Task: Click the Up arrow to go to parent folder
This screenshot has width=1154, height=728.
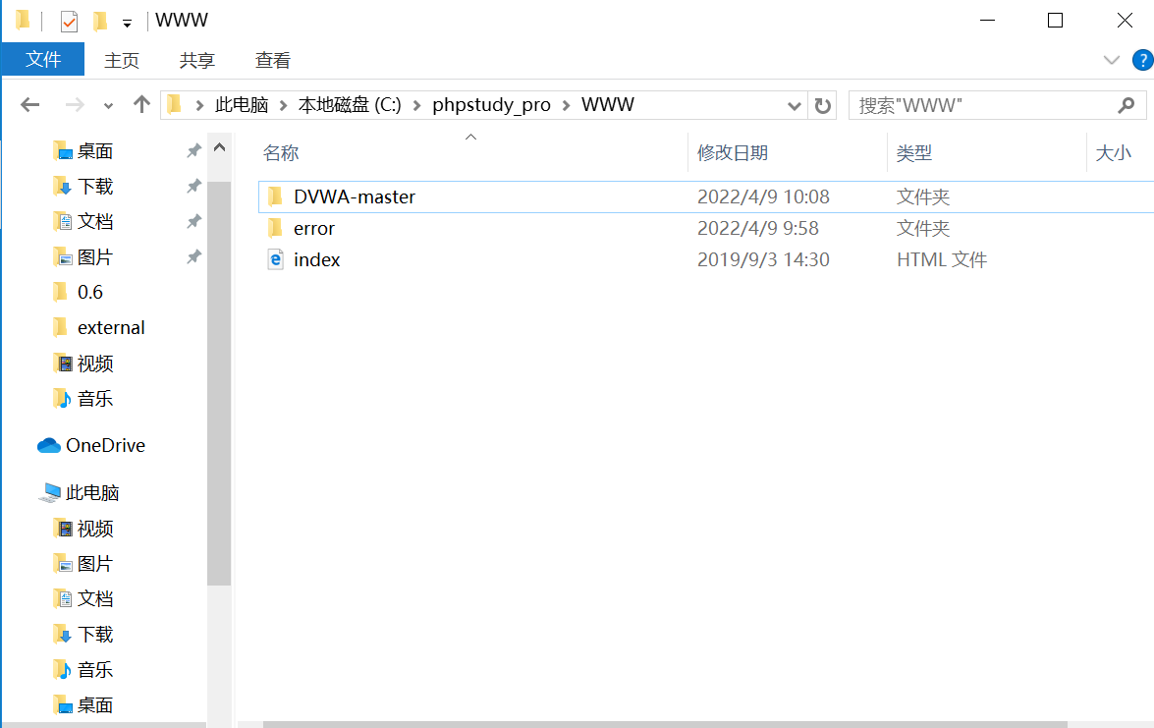Action: [142, 105]
